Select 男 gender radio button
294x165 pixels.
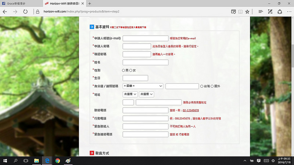(123, 70)
